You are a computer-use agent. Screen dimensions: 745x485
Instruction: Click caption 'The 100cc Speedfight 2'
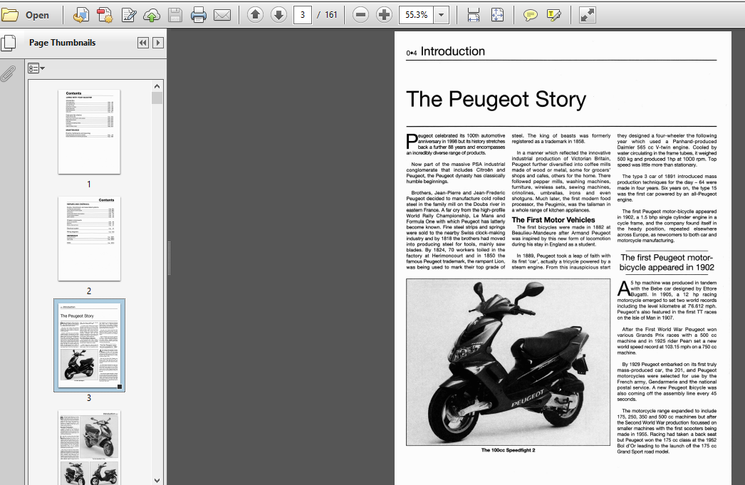(x=508, y=450)
